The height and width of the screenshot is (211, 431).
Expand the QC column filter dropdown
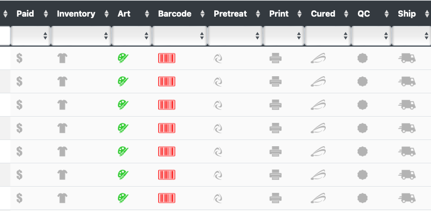(x=371, y=36)
